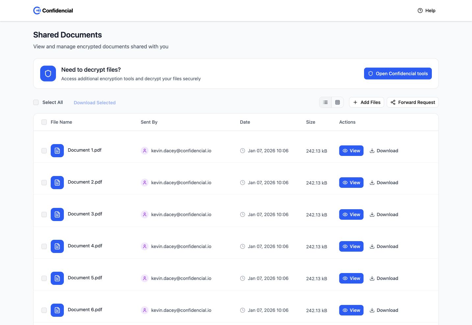Select the checkbox for Document 1.pdf
Image resolution: width=472 pixels, height=325 pixels.
point(44,151)
